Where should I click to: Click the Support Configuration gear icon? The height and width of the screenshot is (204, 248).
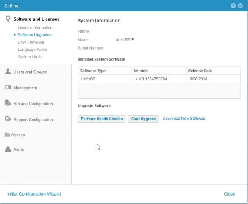point(8,119)
